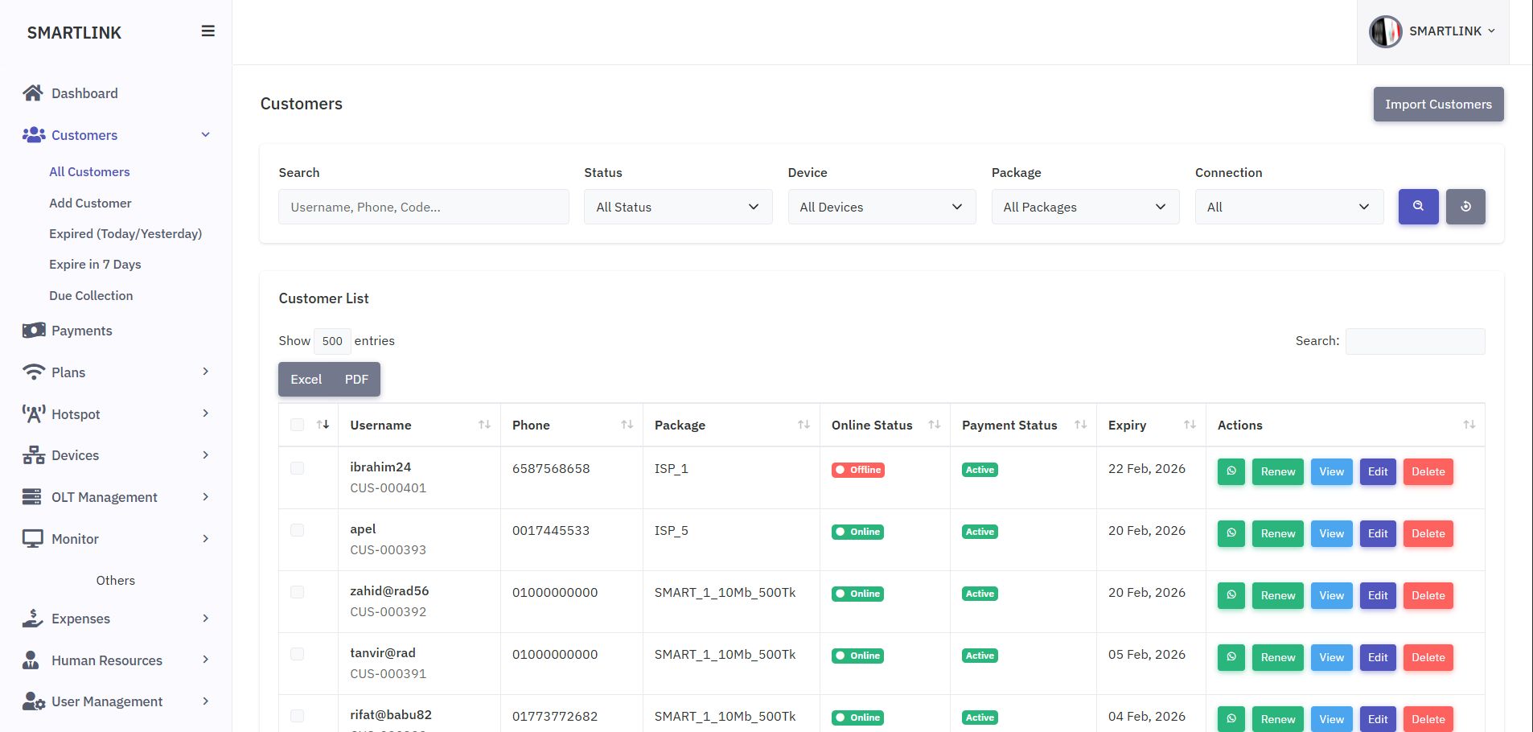
Task: Sort table by Username column arrows
Action: pyautogui.click(x=484, y=425)
